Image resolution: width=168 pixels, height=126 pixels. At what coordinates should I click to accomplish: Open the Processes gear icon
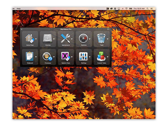point(47,56)
